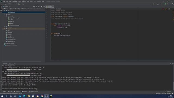This screenshot has height=98, width=174.
Task: Click the locate current file icon in Project panel
Action: click(34, 7)
